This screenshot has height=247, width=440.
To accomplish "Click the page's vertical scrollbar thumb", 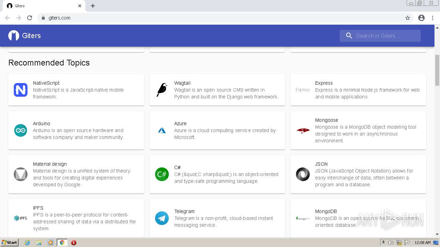I will tap(437, 70).
